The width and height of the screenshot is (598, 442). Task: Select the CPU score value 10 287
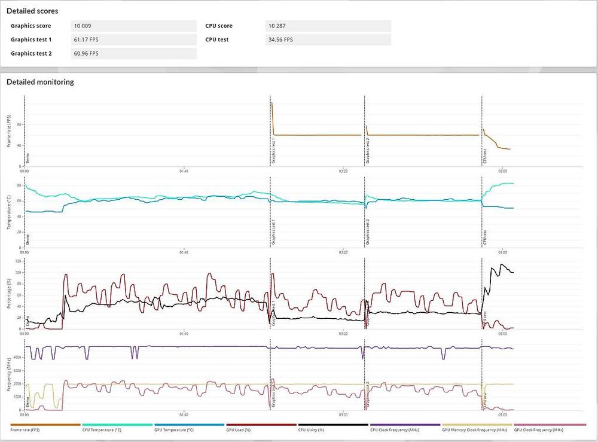click(328, 26)
